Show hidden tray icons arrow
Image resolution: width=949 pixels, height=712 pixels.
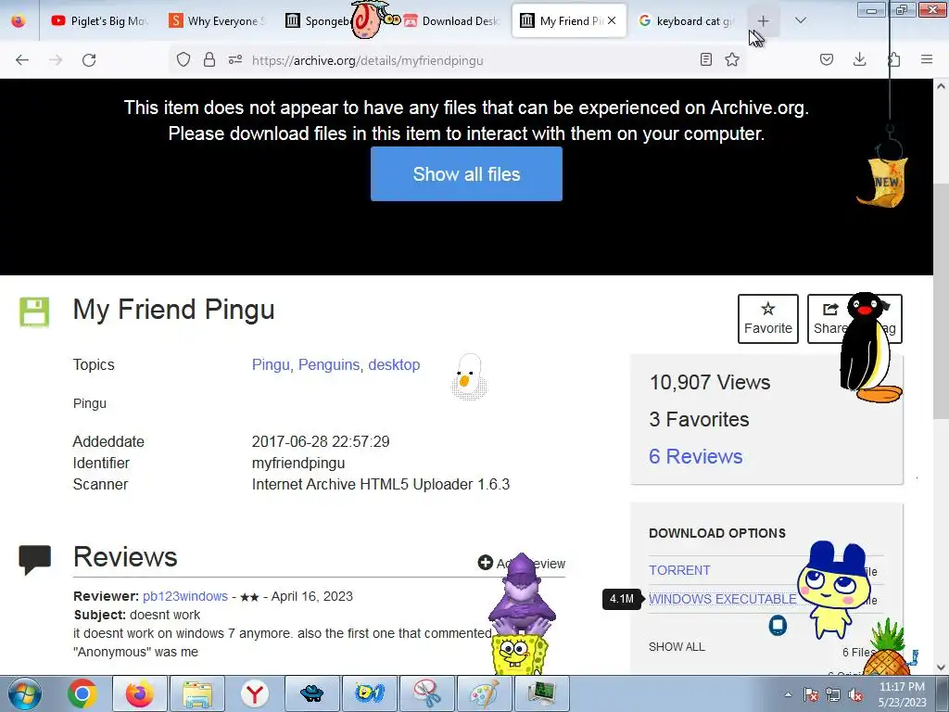788,694
